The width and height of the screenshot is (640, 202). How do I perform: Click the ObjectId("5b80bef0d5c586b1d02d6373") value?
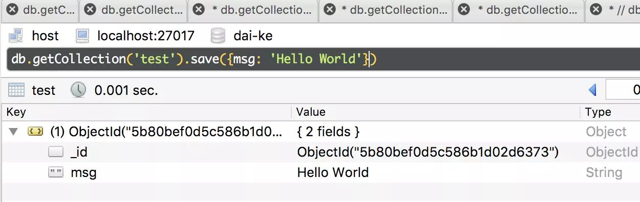tap(428, 152)
